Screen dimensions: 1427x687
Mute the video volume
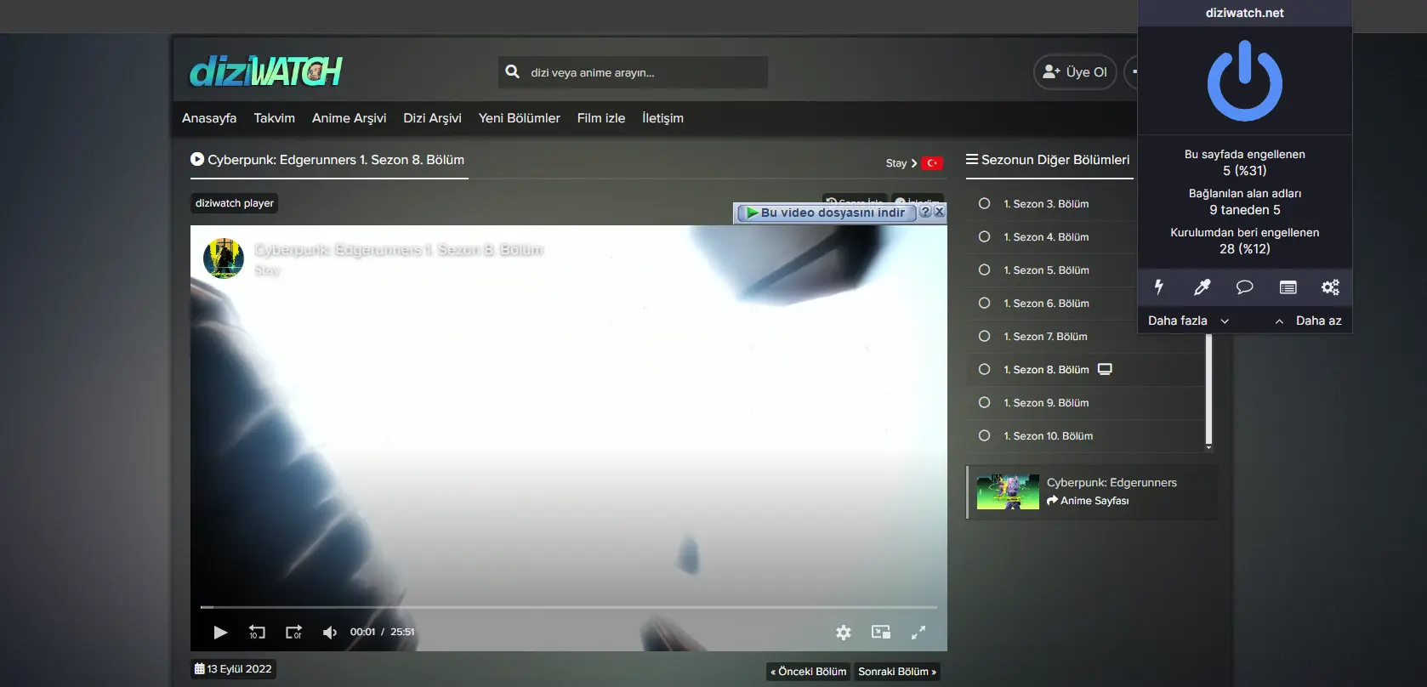330,632
